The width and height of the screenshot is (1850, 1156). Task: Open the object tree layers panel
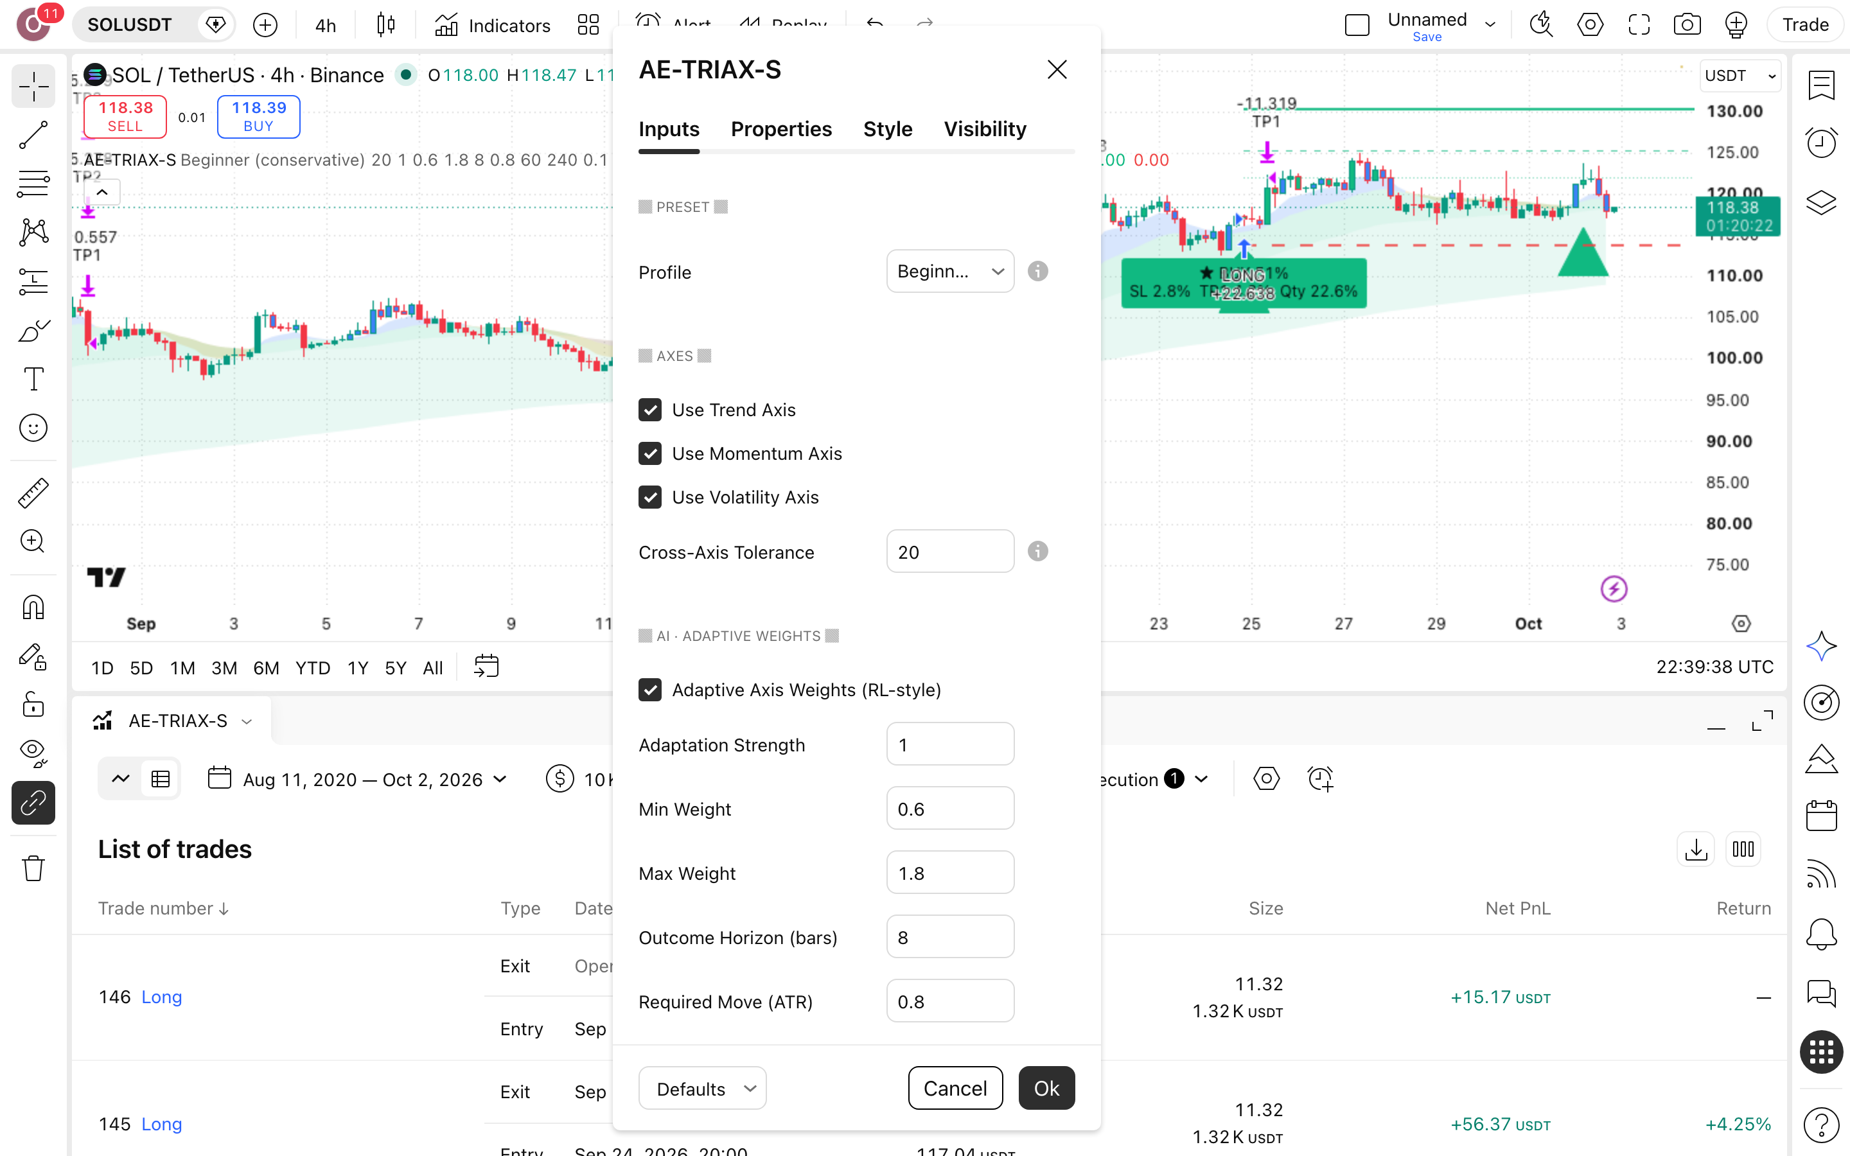1821,202
